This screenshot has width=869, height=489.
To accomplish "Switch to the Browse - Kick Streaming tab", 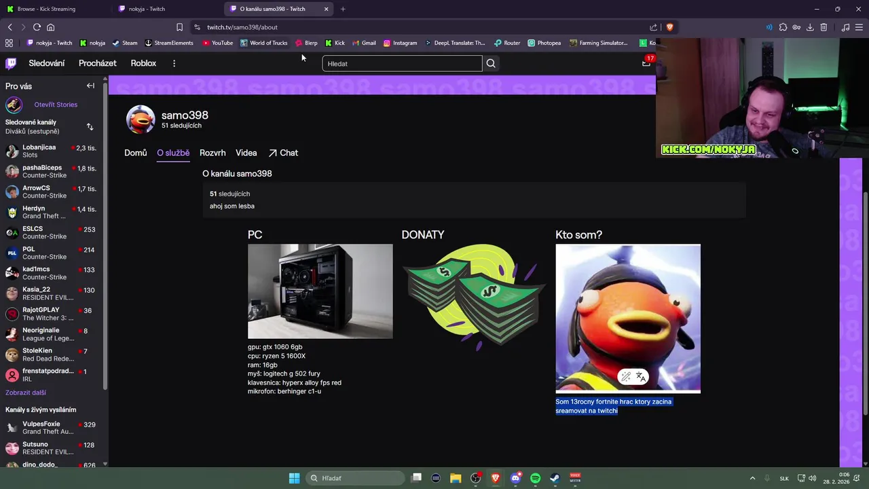I will click(x=54, y=9).
